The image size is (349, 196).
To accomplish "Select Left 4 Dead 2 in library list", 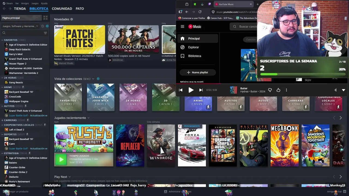I will (x=16, y=130).
